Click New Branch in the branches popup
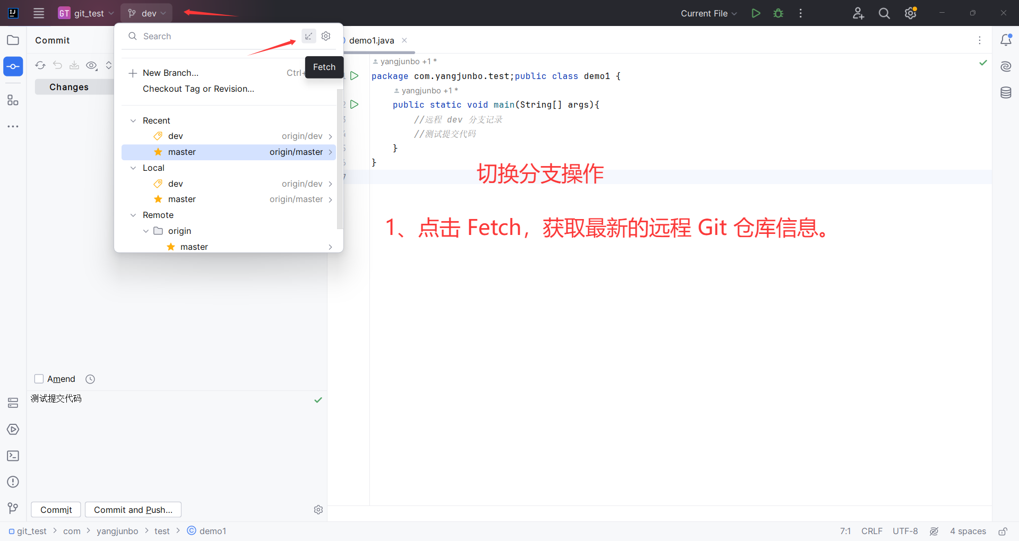Screen dimensions: 1019x541 (x=170, y=73)
